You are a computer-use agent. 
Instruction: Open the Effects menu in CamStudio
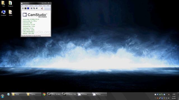pos(40,6)
